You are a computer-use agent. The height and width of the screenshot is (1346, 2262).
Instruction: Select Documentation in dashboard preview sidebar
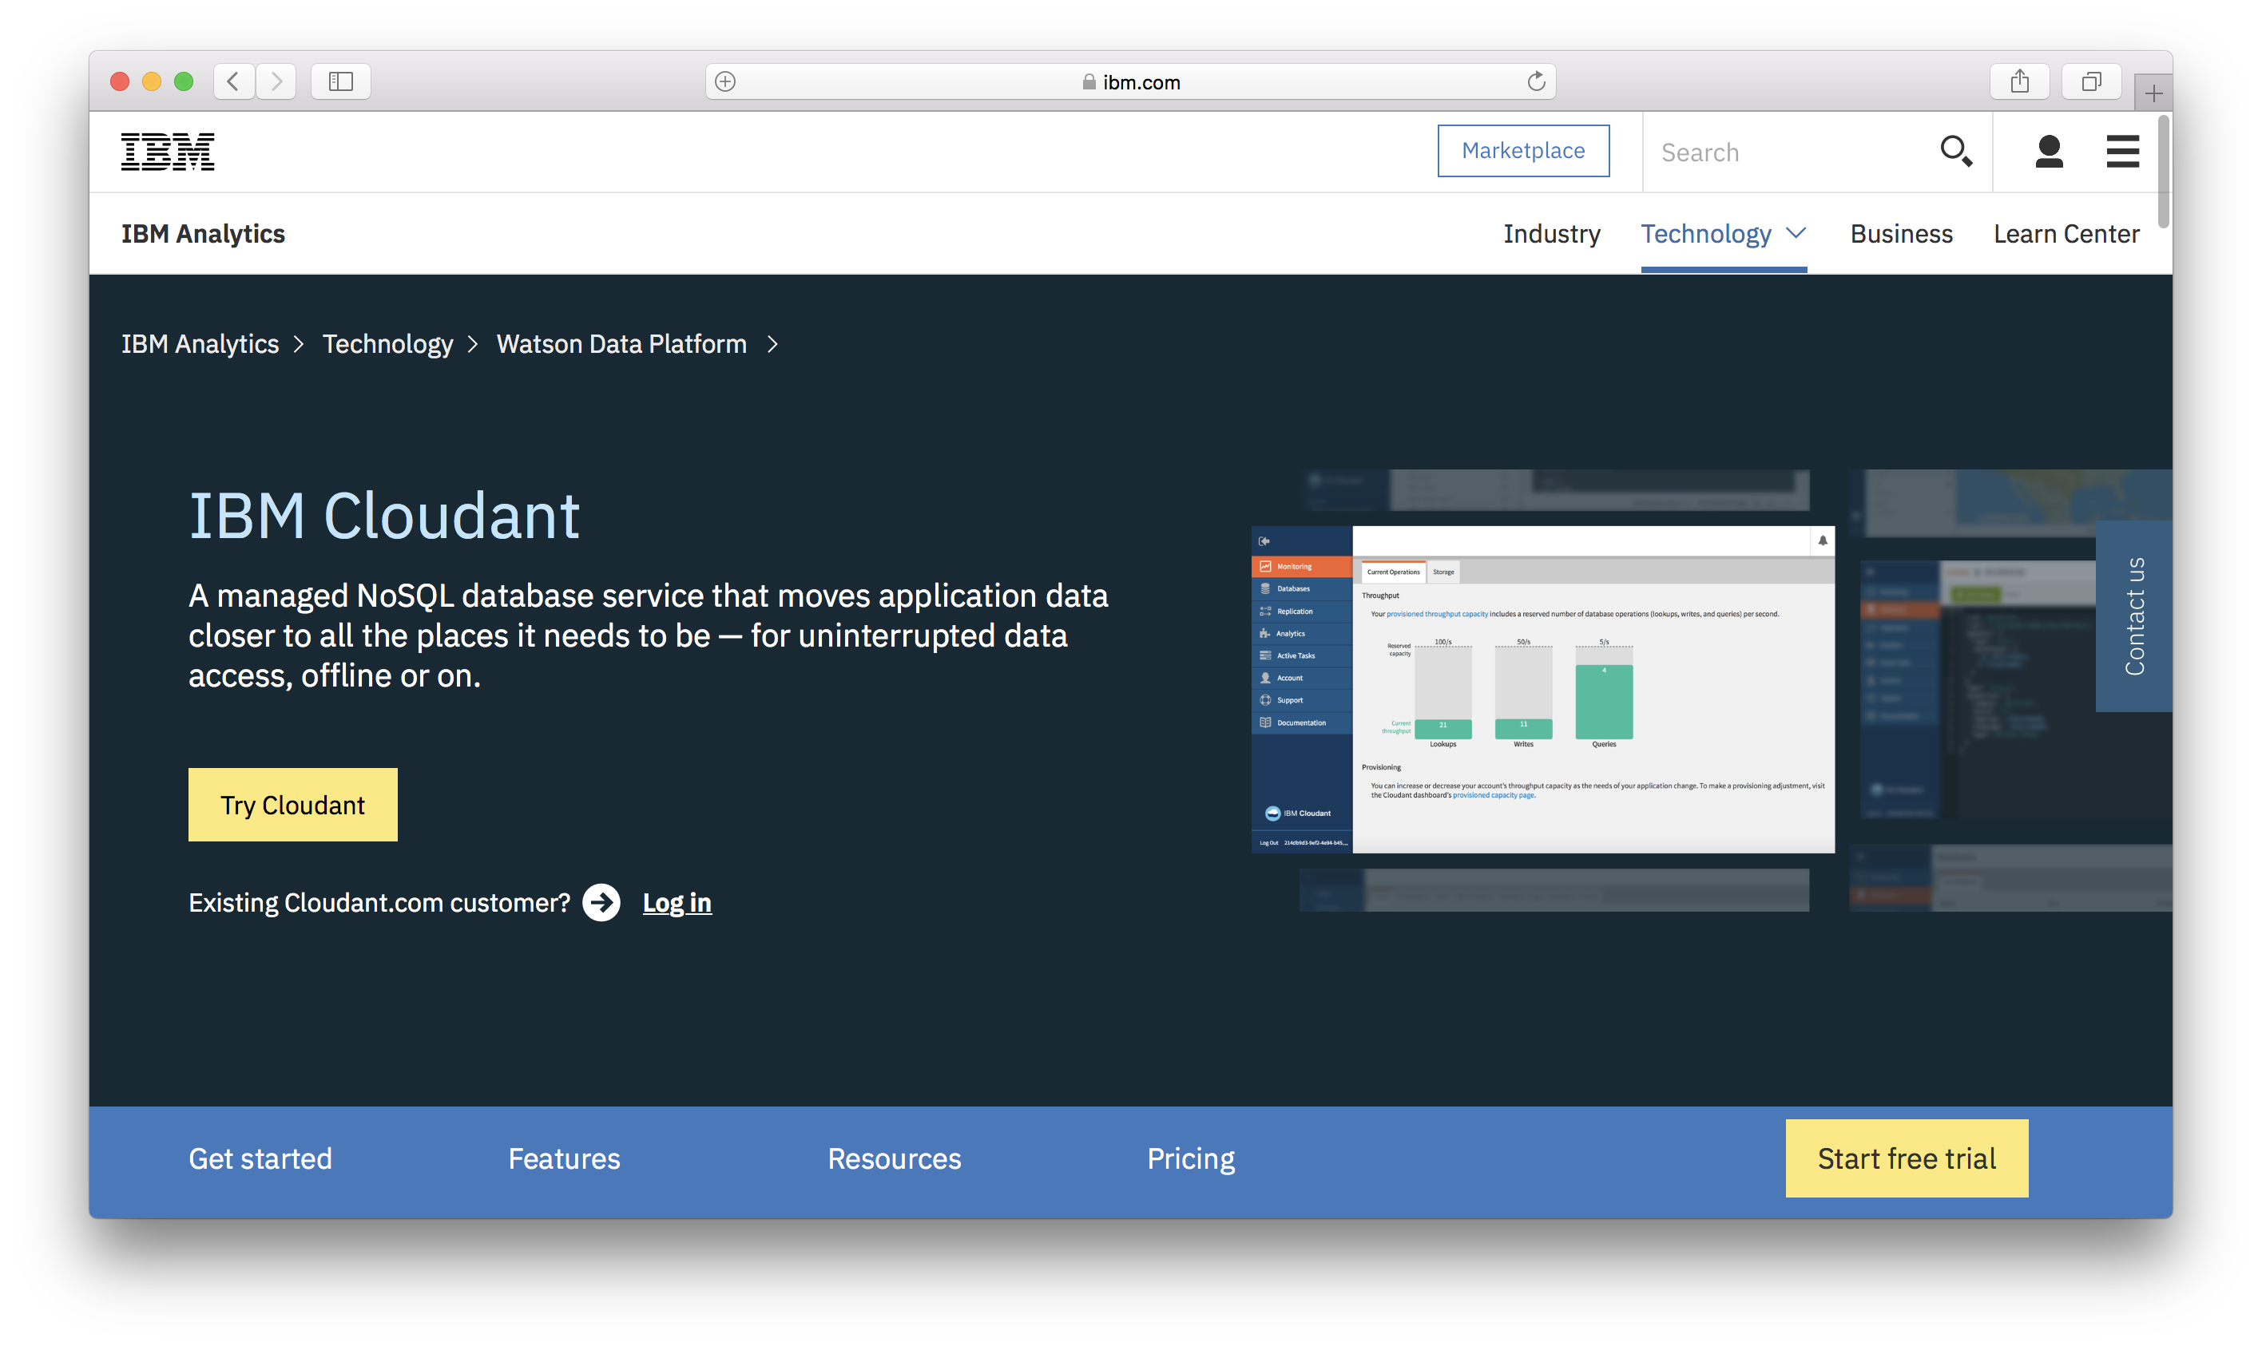point(1301,722)
